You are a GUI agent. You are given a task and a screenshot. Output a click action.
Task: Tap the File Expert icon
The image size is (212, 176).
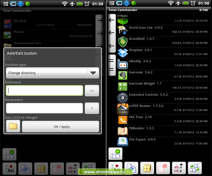tap(123, 142)
